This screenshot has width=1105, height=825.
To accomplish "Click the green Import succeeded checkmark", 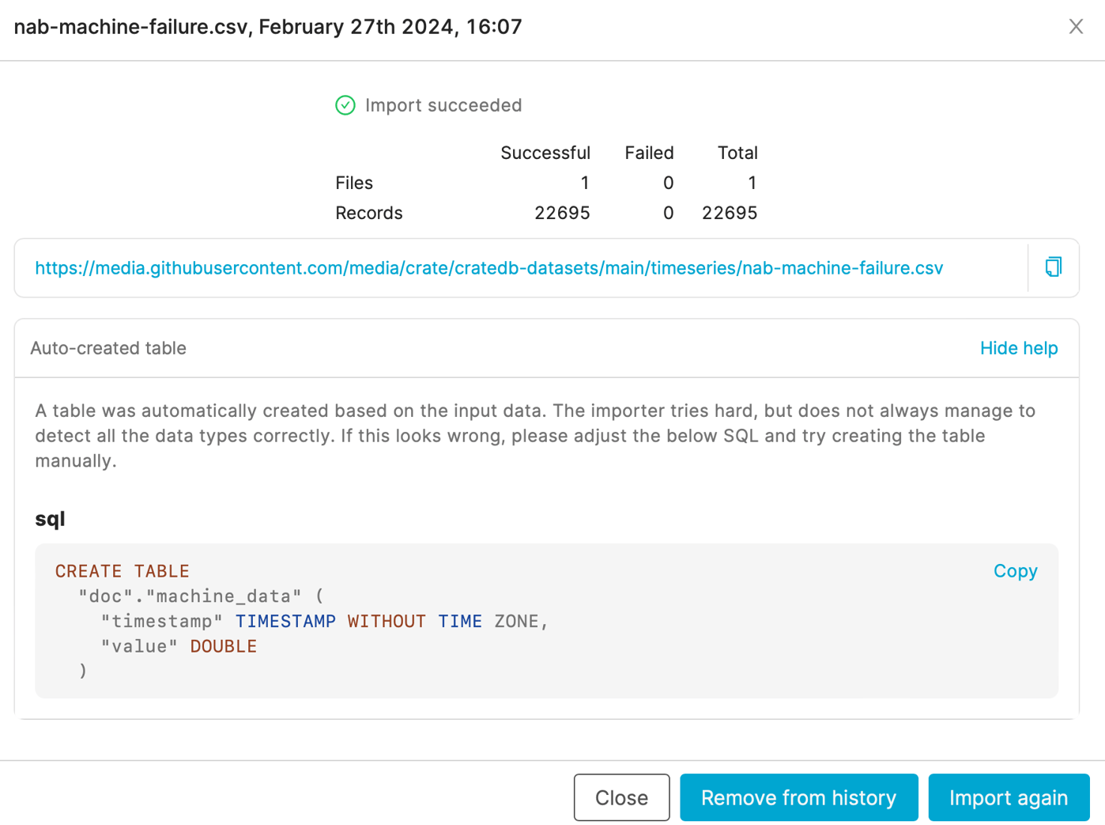I will 345,104.
